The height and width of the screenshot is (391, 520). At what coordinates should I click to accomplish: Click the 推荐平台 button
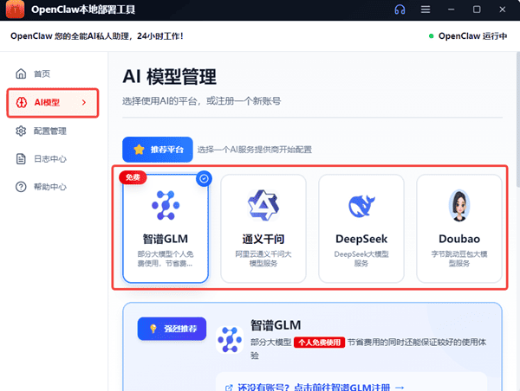point(158,150)
